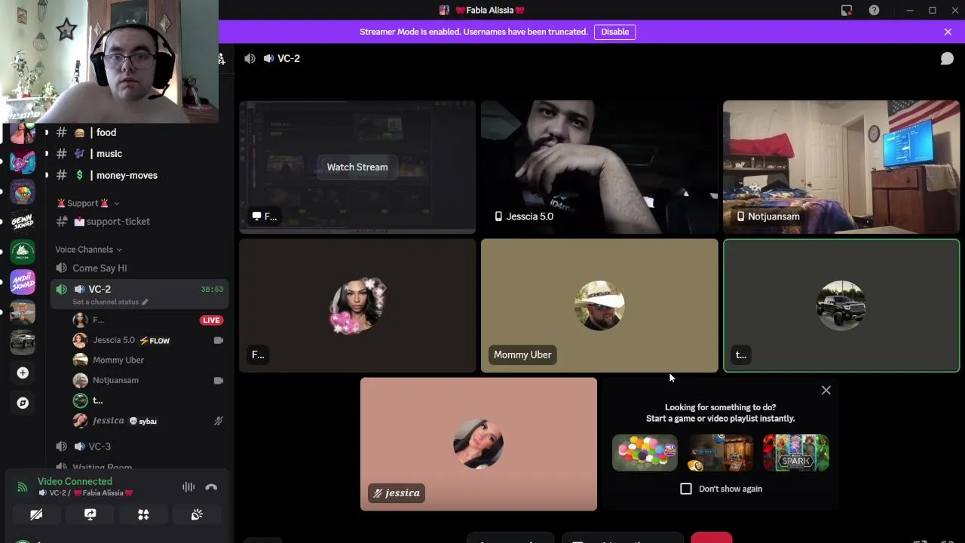Image resolution: width=965 pixels, height=543 pixels.
Task: Click connection signal icon beside Video Connected
Action: (22, 486)
